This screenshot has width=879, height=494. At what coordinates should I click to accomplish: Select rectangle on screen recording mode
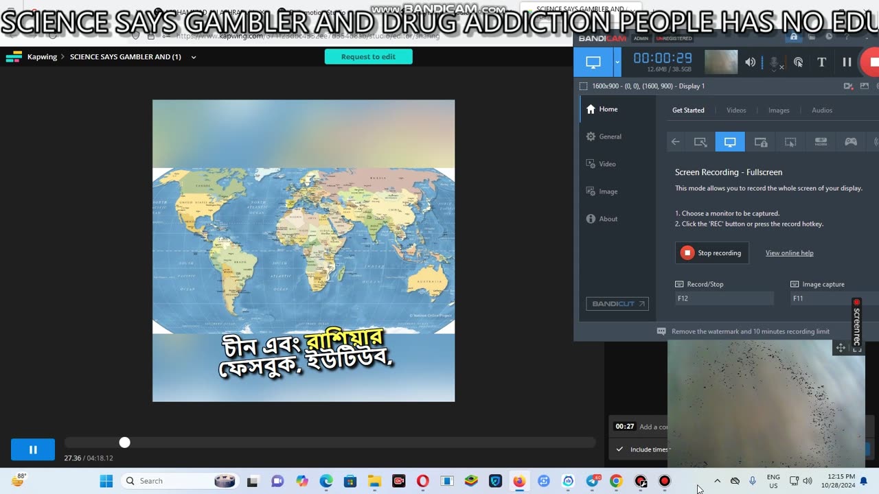700,142
